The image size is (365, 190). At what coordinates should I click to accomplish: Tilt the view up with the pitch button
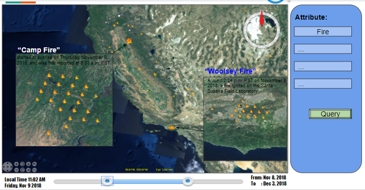point(28,164)
